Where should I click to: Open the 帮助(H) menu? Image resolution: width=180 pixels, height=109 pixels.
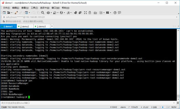point(66,8)
